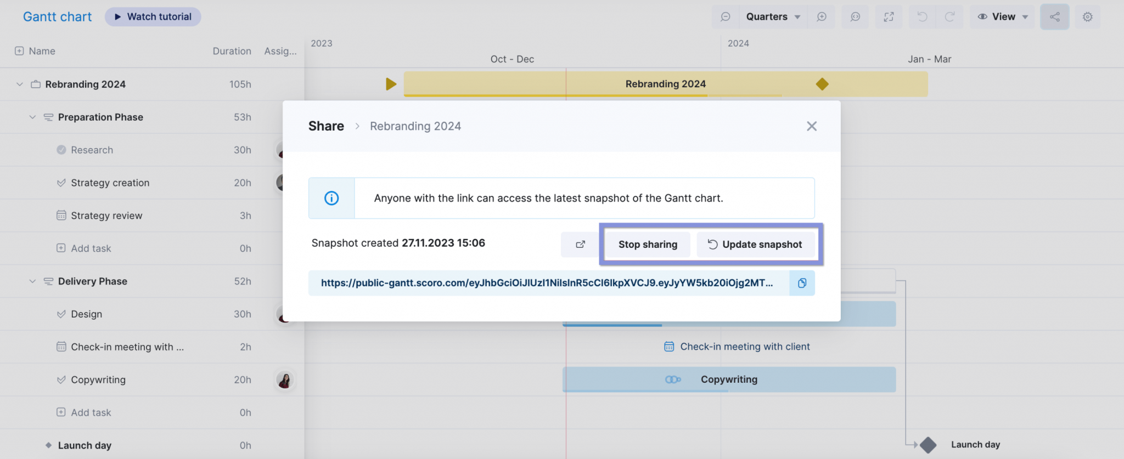Screen dimensions: 1124x459
Task: Mark Strategy creation task as done
Action: point(61,183)
